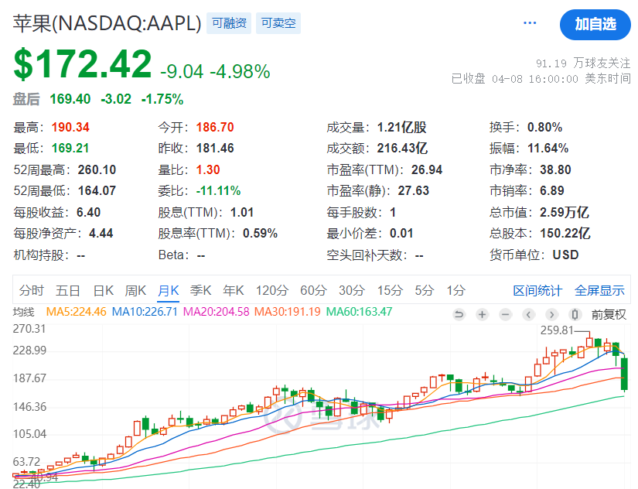The height and width of the screenshot is (489, 638).
Task: Toggle the candlestick style icon
Action: [575, 314]
